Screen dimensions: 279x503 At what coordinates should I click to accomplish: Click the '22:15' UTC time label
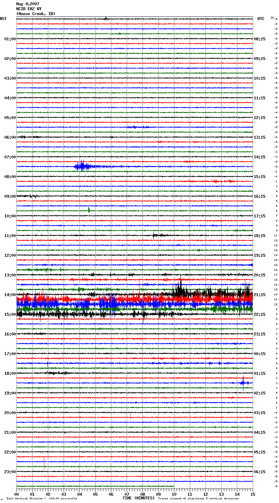point(260,314)
